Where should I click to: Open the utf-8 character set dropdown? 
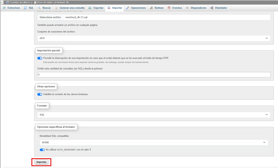click(154, 38)
